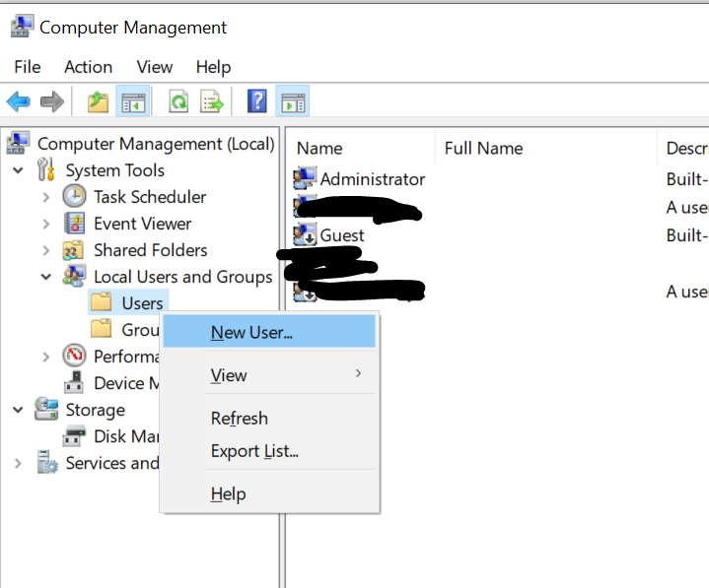This screenshot has width=709, height=588.
Task: Select the Guest user account
Action: tap(341, 235)
